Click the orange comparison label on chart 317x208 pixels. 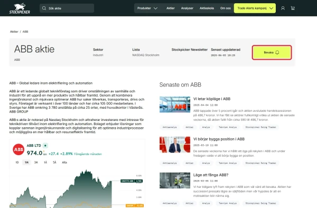pos(135,205)
